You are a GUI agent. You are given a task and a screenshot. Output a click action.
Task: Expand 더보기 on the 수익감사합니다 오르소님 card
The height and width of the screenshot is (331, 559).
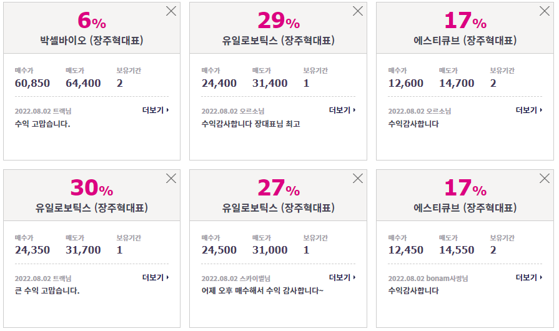[x=529, y=110]
